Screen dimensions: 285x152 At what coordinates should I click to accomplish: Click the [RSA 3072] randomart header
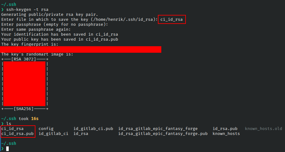(x=24, y=59)
